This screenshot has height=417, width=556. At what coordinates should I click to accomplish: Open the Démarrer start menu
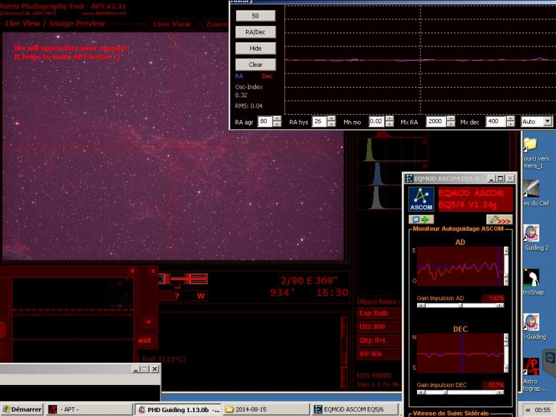pos(19,409)
